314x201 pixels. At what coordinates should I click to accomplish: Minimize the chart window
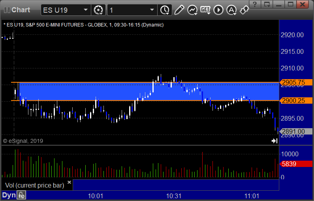tap(278, 4)
